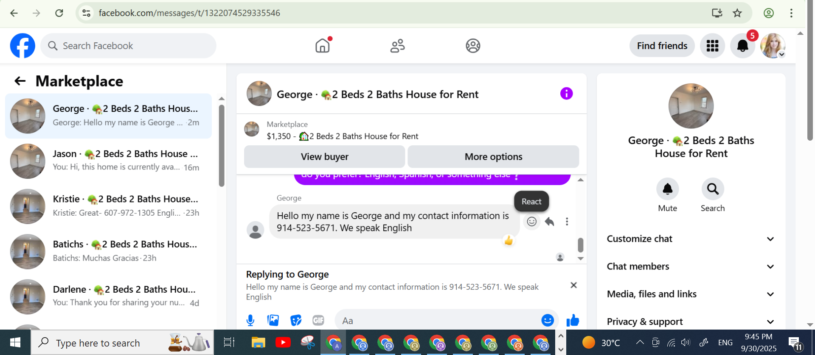Click chat list scrollbar thumb
This screenshot has width=815, height=355.
[x=222, y=145]
